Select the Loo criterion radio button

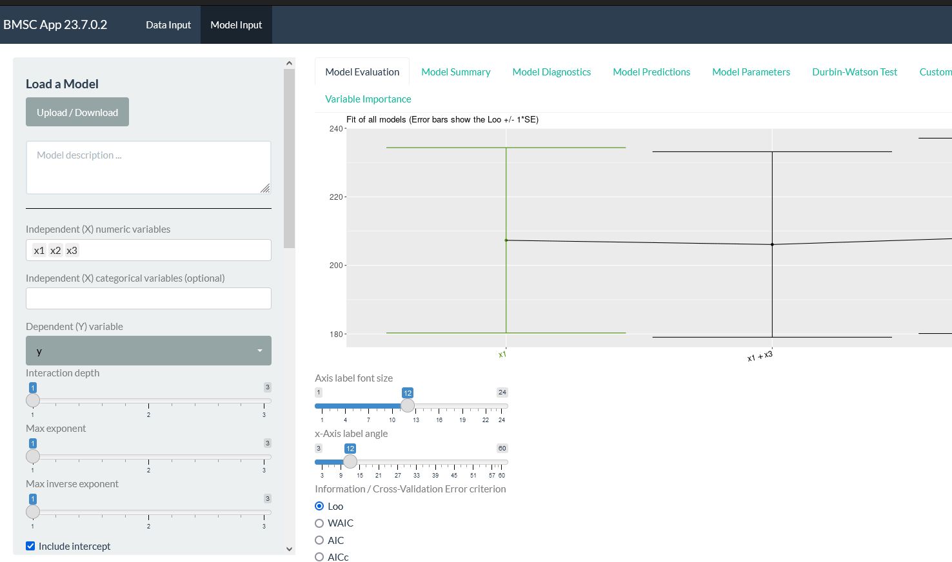(319, 506)
